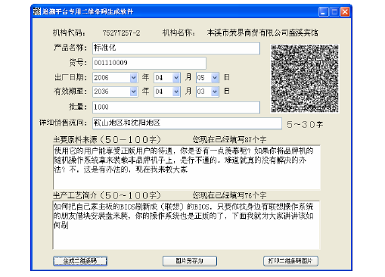
Task: Click the 生成二维条码 button
Action: point(80,261)
